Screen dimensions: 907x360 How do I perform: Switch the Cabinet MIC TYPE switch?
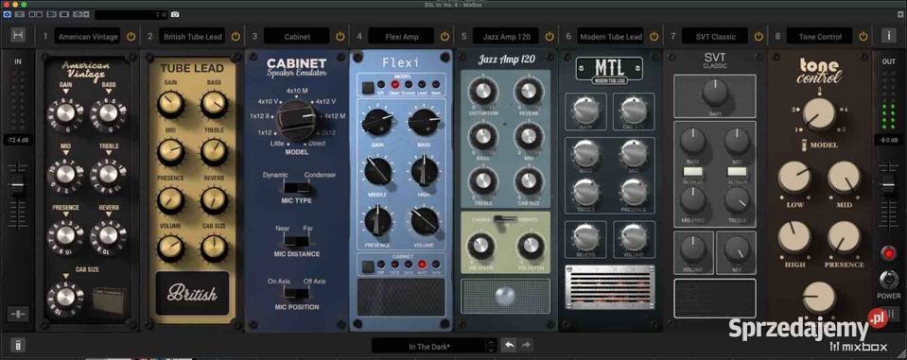tap(298, 187)
